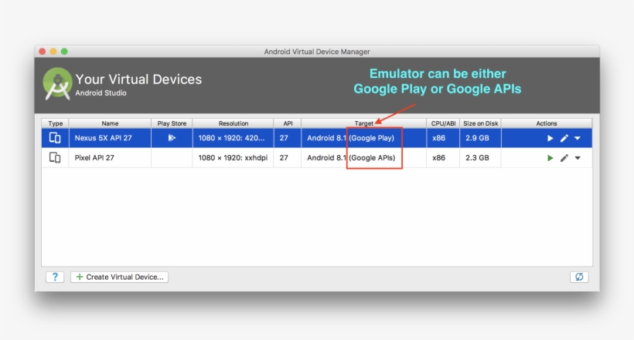Launch the Nexus 5X API 27 emulator
Viewport: 634px width, 340px height.
550,138
